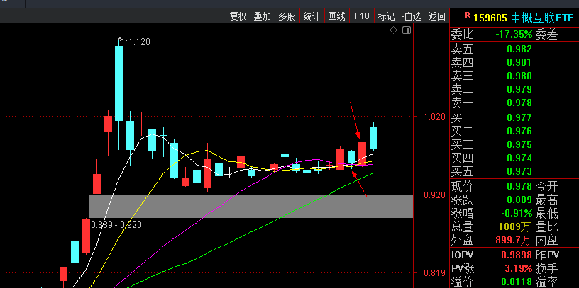The height and width of the screenshot is (288, 579).
Task: Toggle the side panel layout icon
Action: (x=407, y=30)
